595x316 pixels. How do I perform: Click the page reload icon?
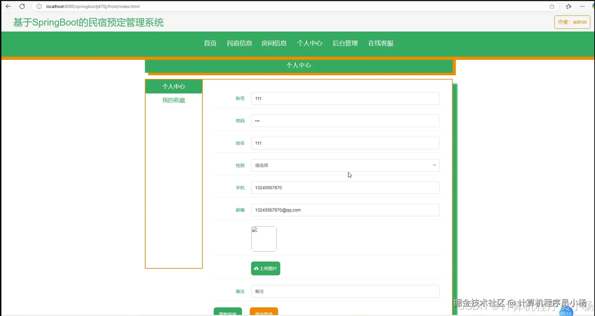pyautogui.click(x=22, y=6)
